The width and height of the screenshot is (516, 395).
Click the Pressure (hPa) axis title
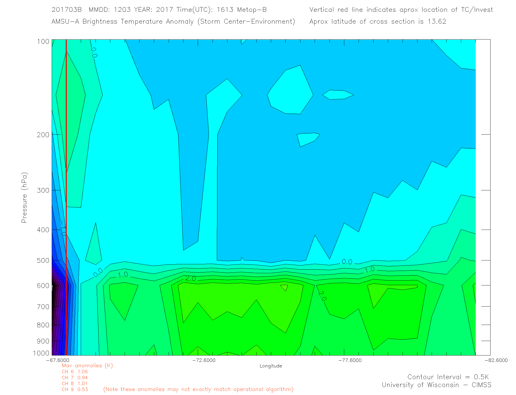24,197
